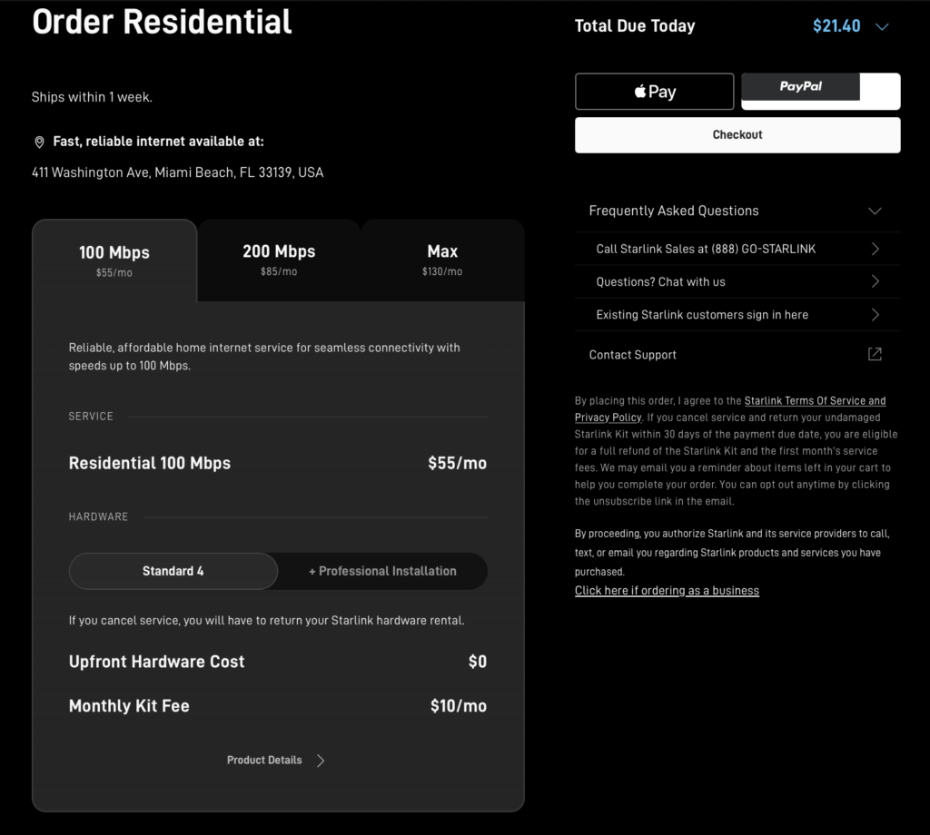
Task: Click the Residential 100 Mbps service name
Action: click(150, 463)
